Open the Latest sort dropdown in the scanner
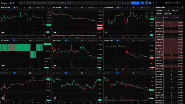Viewport: 185px width, 104px height. click(x=174, y=11)
